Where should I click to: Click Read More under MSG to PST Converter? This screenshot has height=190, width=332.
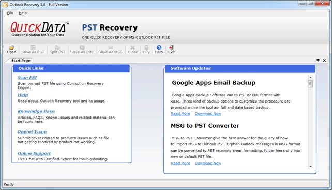(x=180, y=163)
